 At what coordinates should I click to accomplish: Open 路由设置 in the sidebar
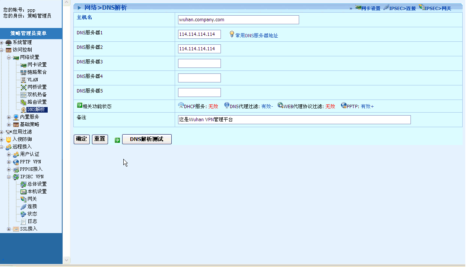(x=37, y=102)
